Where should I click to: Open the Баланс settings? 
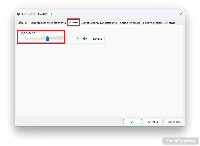[x=97, y=39]
